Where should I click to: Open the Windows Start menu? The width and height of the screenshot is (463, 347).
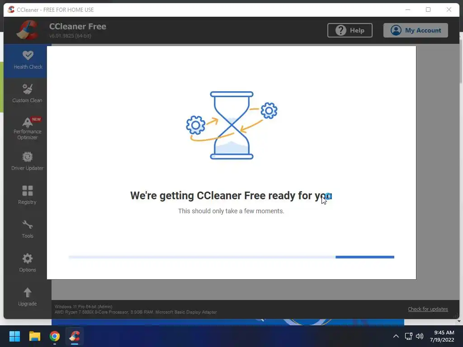14,336
